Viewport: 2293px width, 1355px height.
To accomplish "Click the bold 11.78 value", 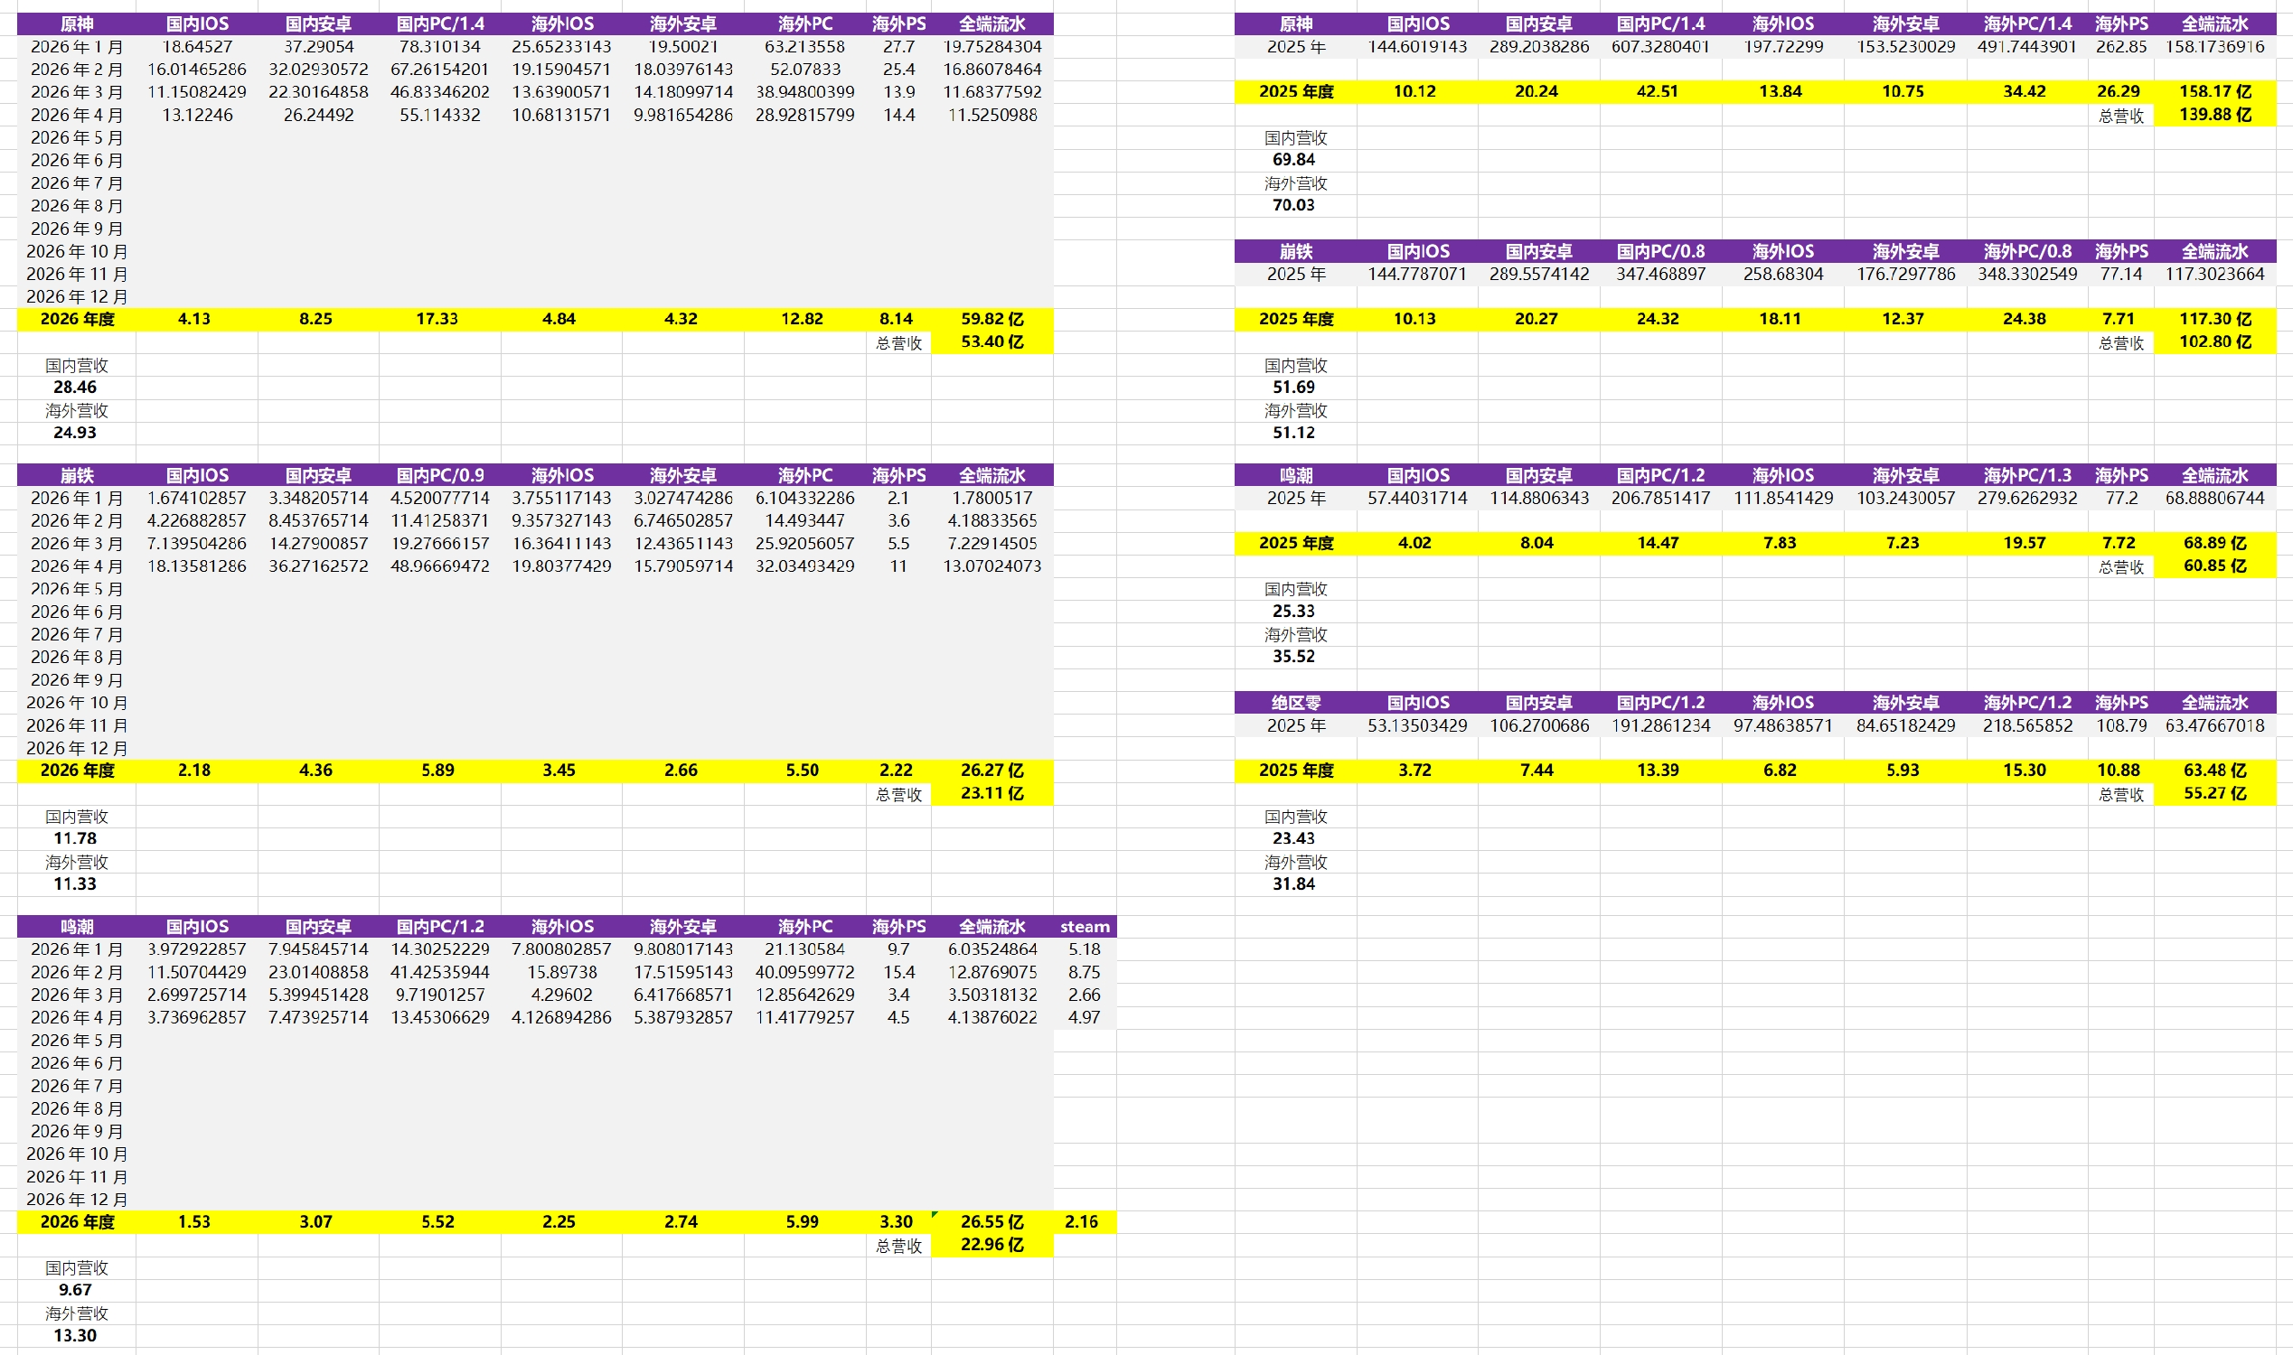I will click(x=75, y=838).
